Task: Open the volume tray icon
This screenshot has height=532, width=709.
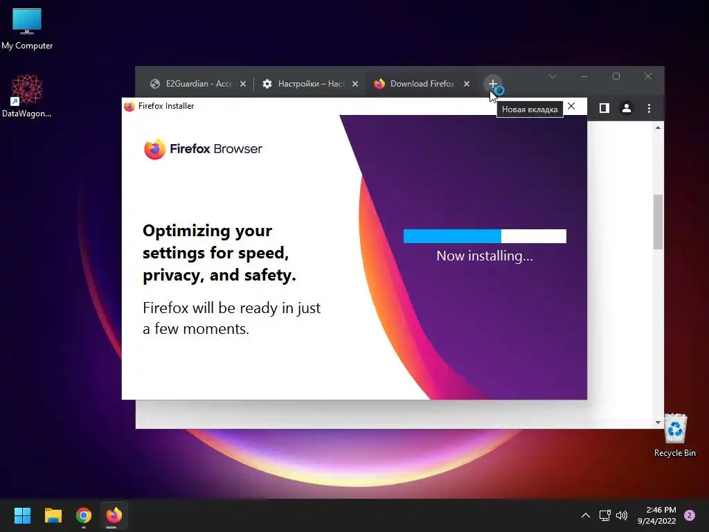Action: click(622, 515)
